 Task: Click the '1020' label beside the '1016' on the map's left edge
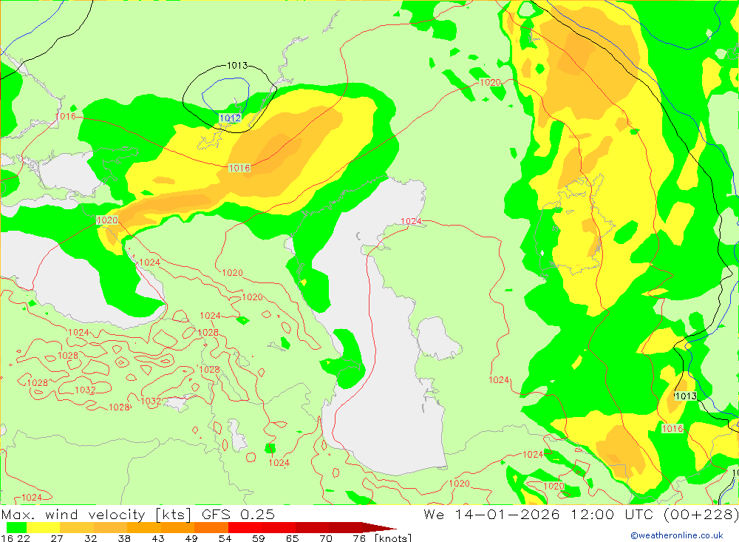(x=107, y=220)
